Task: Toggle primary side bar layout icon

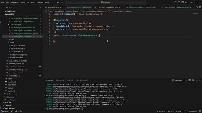Action: point(175,2)
